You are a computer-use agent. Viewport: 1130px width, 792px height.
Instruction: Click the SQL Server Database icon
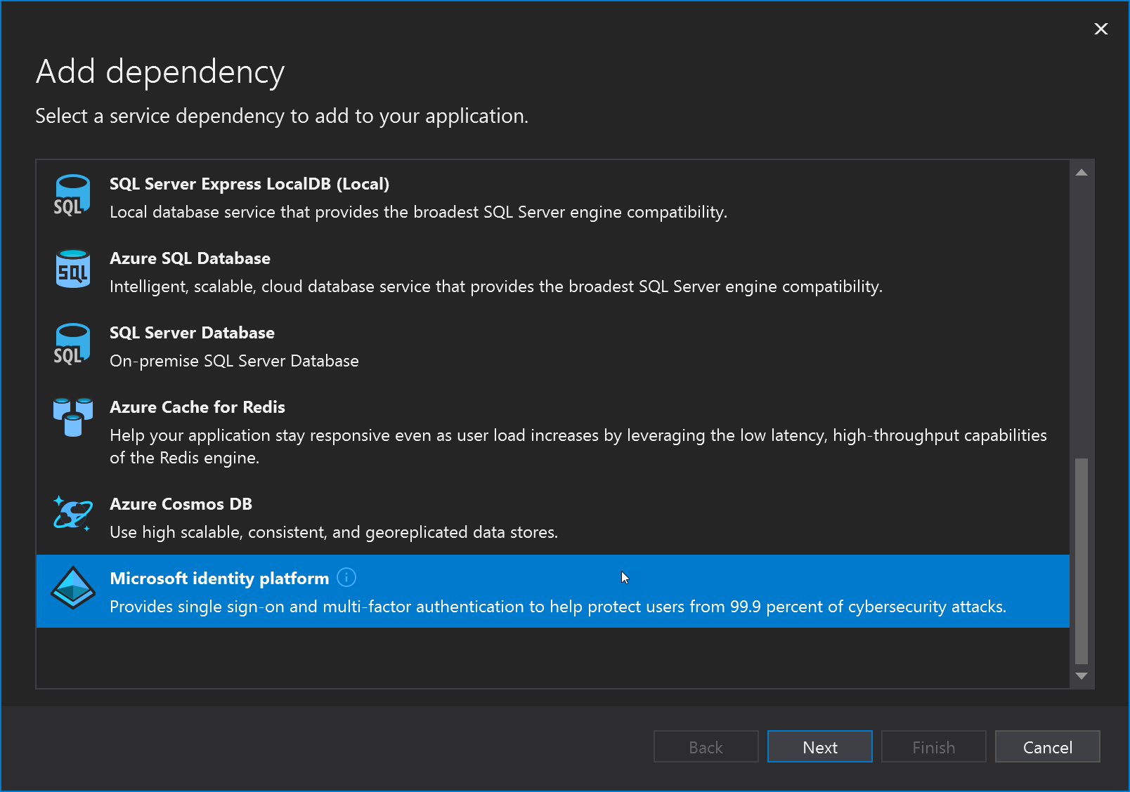(x=72, y=344)
